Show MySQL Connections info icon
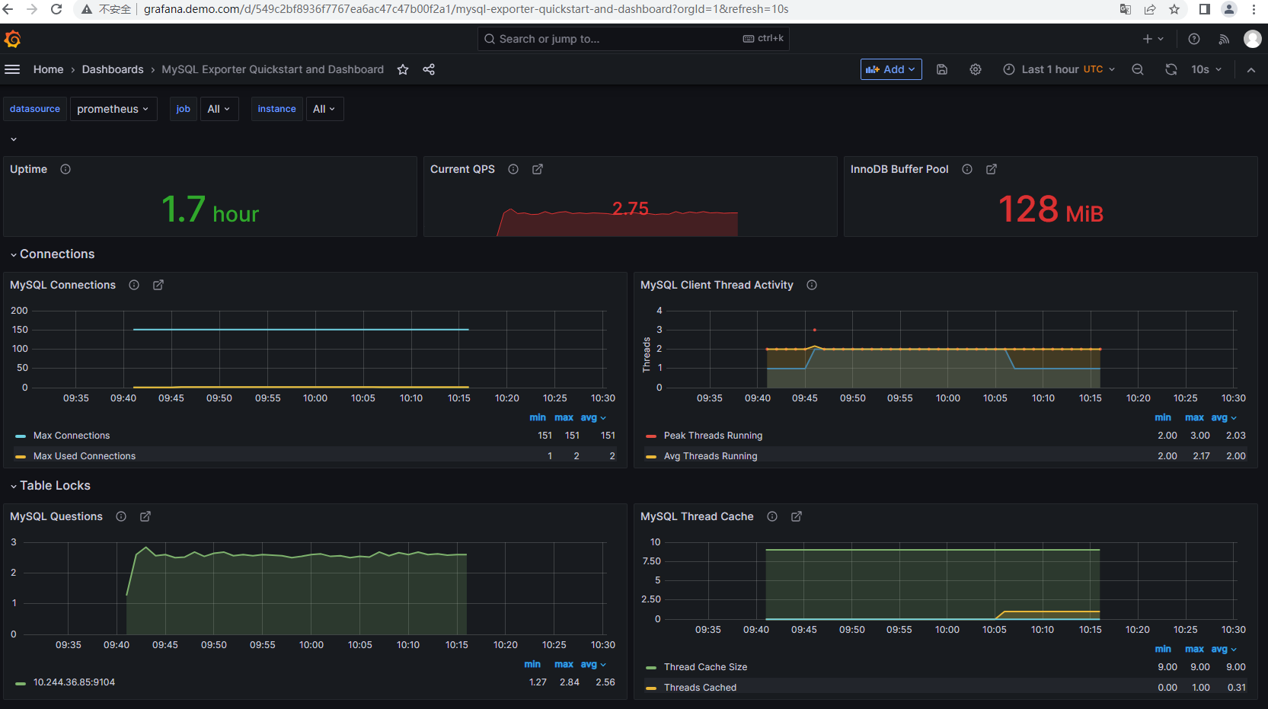 [134, 285]
